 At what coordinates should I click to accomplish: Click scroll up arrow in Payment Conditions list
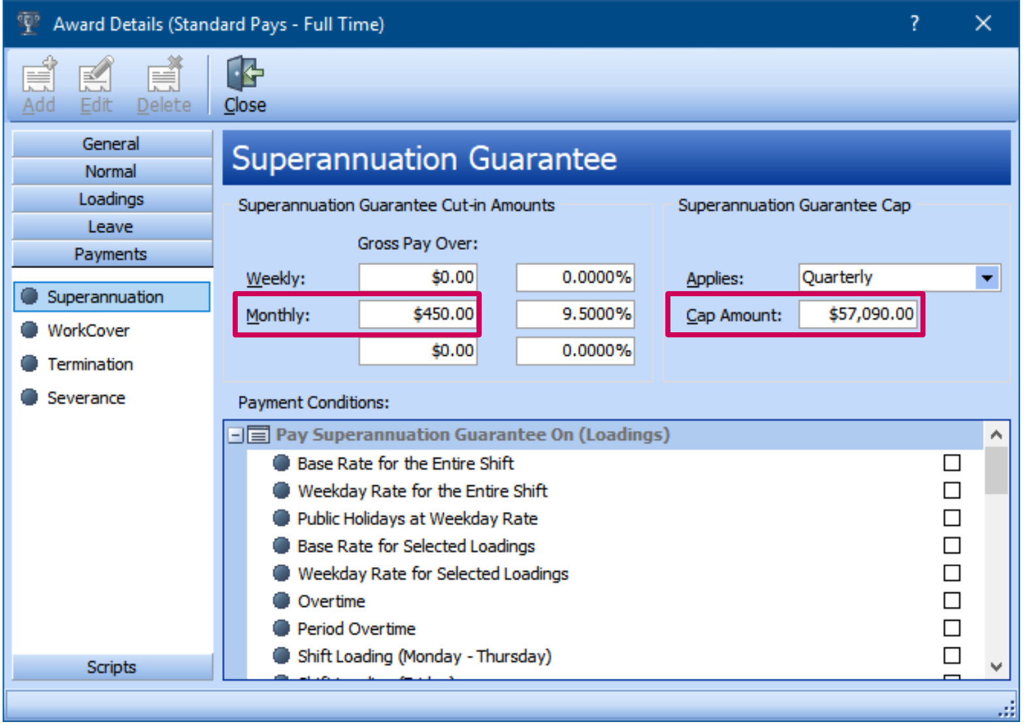996,434
